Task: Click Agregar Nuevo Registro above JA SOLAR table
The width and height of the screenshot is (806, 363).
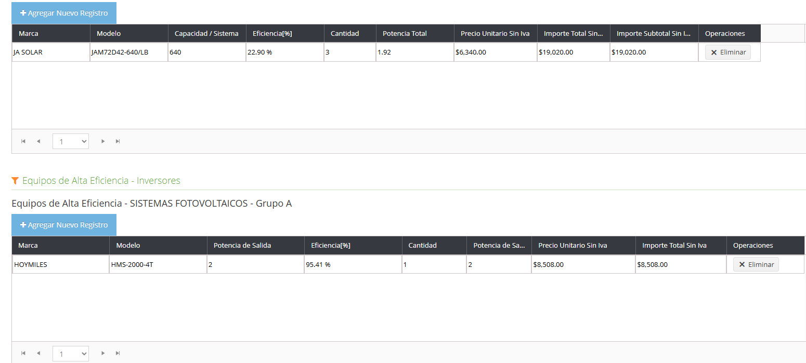Action: pyautogui.click(x=64, y=13)
